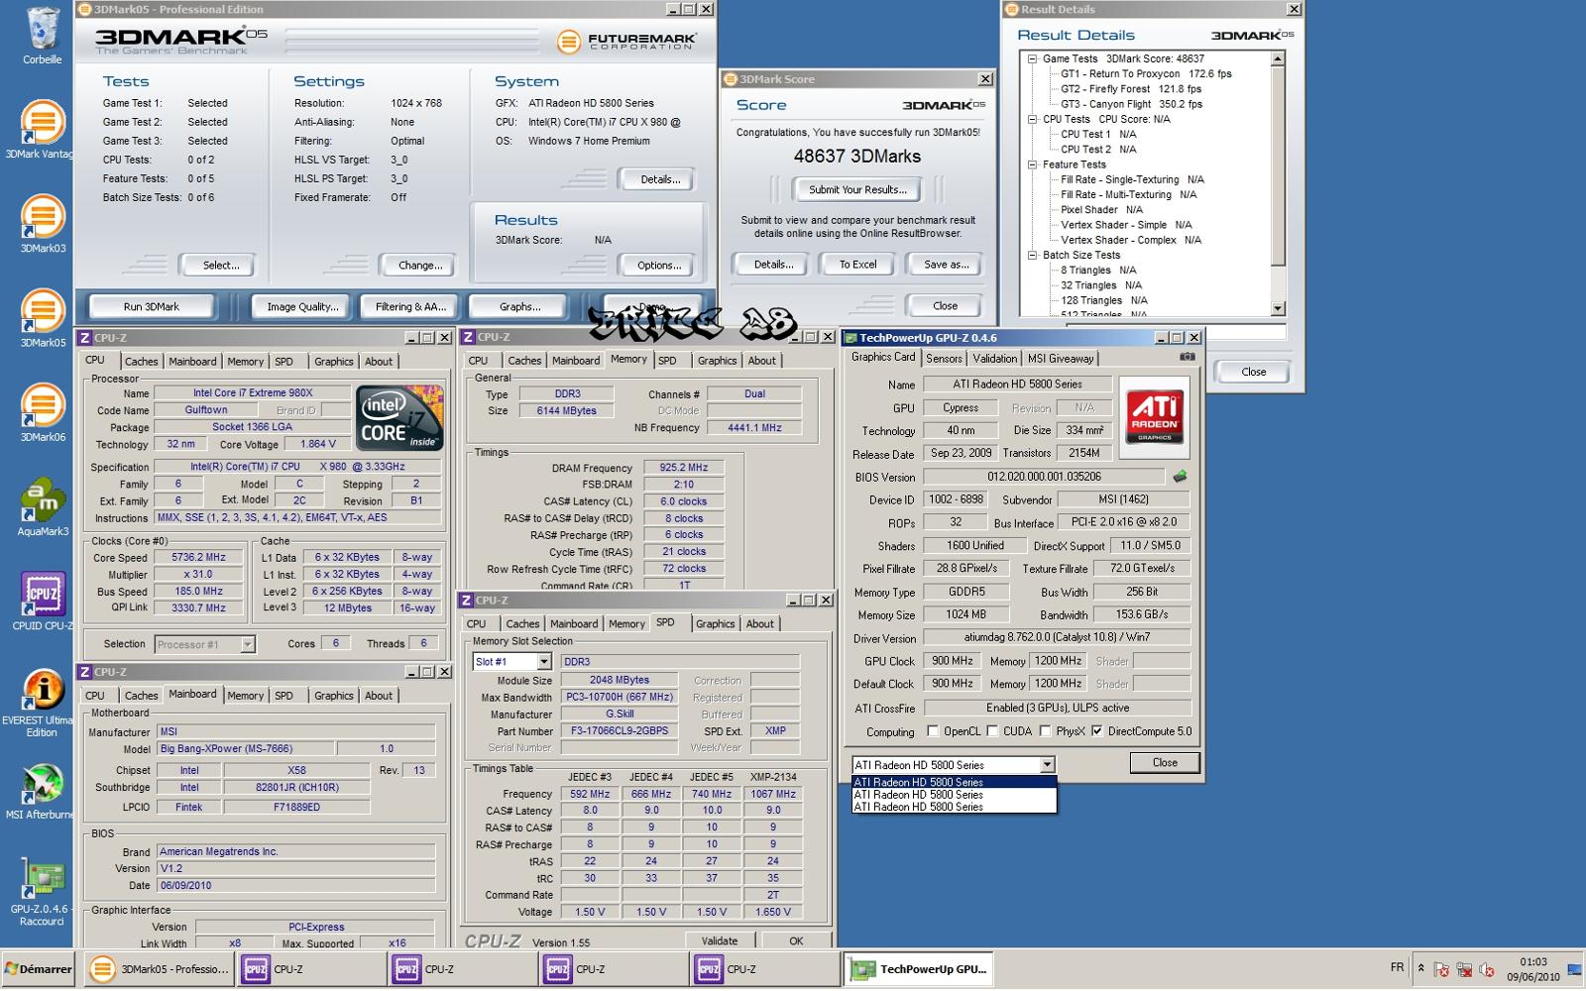Click To Excel button in Score window
The height and width of the screenshot is (991, 1586).
pyautogui.click(x=857, y=265)
